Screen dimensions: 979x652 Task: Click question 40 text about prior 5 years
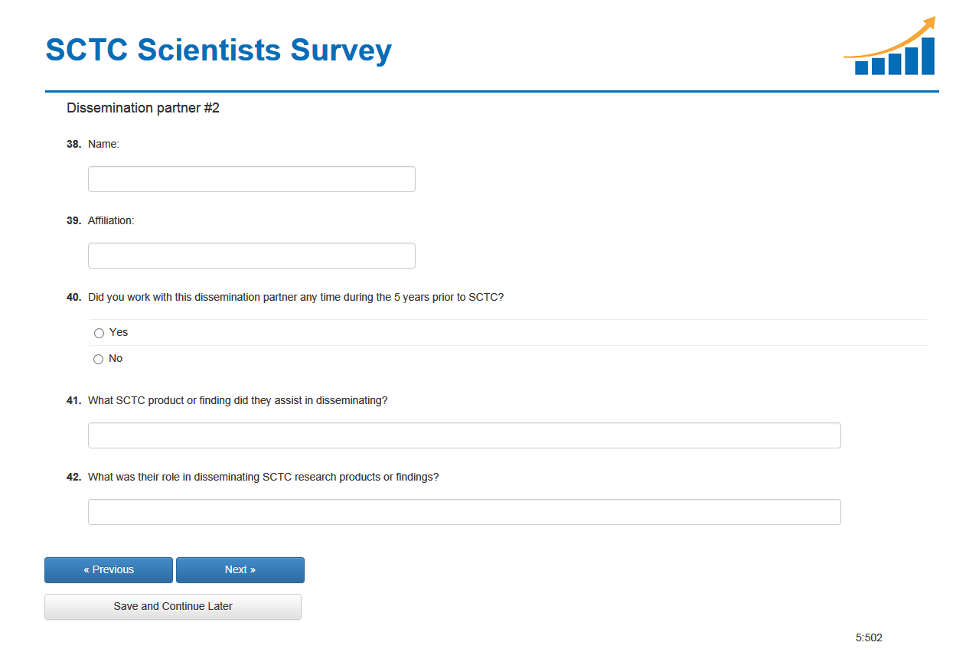click(x=295, y=297)
